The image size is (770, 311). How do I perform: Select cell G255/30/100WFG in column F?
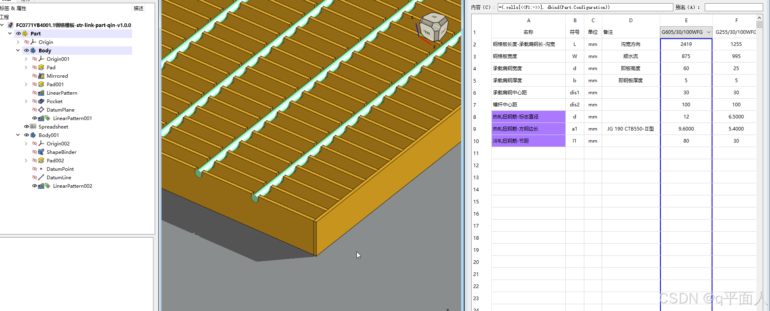pos(735,32)
